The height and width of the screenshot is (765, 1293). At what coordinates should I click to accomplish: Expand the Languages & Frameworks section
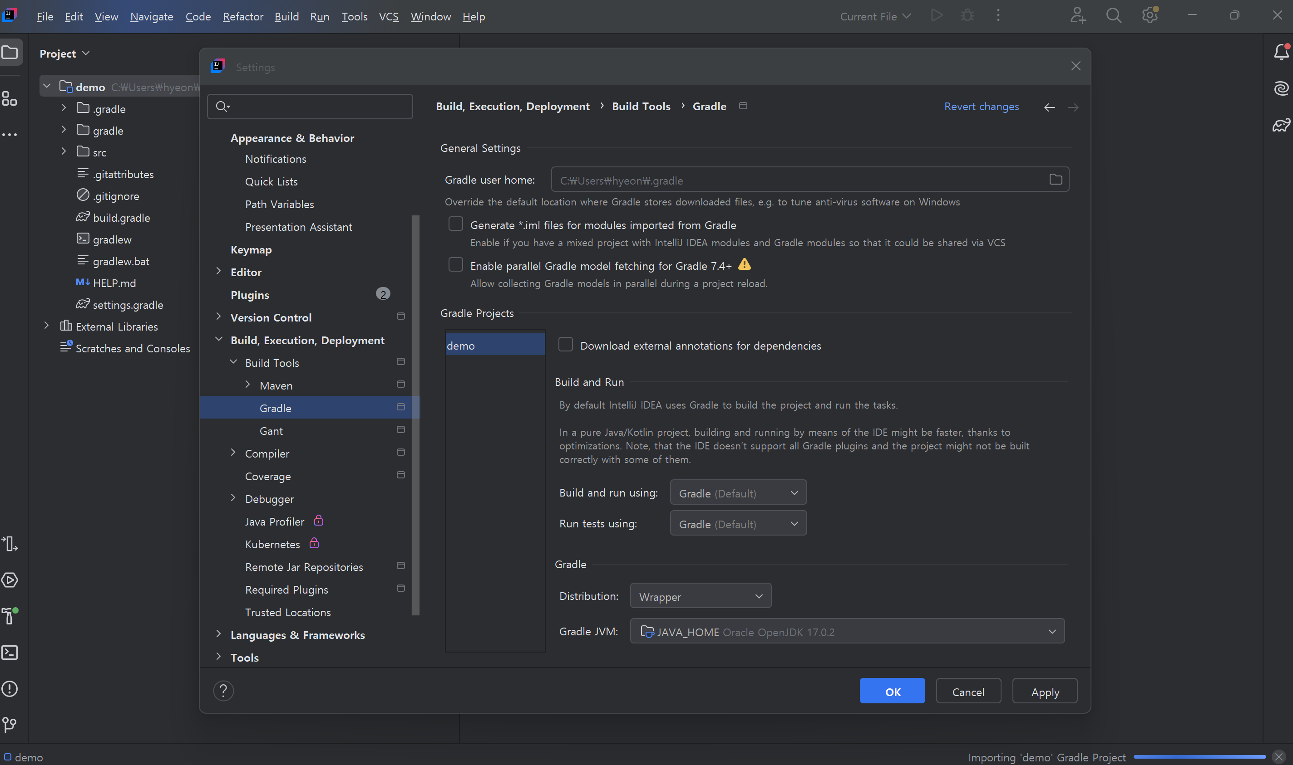click(x=218, y=634)
